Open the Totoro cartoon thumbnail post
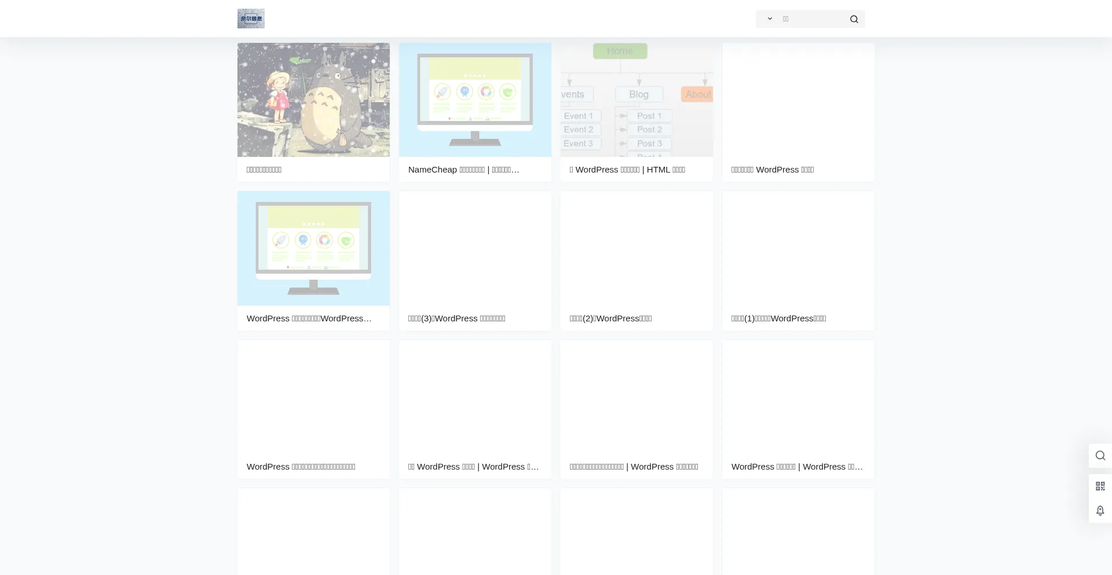 (313, 100)
